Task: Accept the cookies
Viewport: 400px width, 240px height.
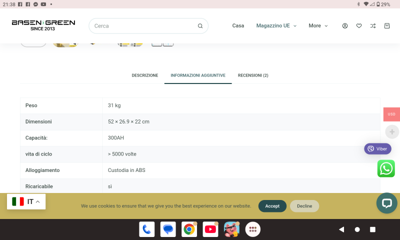Action: pos(272,206)
